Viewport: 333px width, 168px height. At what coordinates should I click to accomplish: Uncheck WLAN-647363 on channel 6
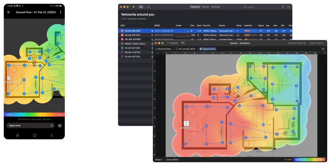[x=122, y=31]
